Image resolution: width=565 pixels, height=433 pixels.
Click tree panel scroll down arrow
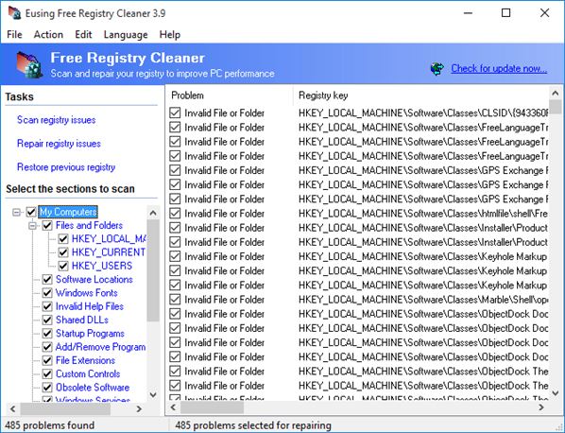coord(153,395)
